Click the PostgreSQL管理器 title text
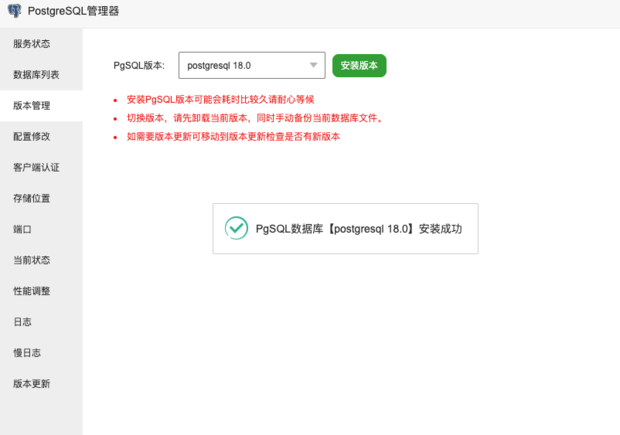Viewport: 620px width, 435px height. pyautogui.click(x=73, y=11)
